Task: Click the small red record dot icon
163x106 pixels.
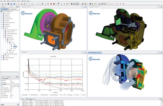Action: point(123,4)
